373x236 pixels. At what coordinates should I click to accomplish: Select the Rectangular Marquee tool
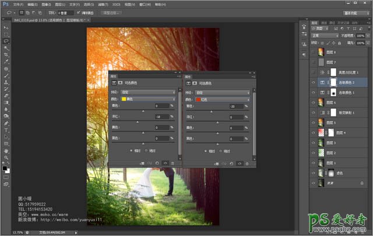(6, 34)
